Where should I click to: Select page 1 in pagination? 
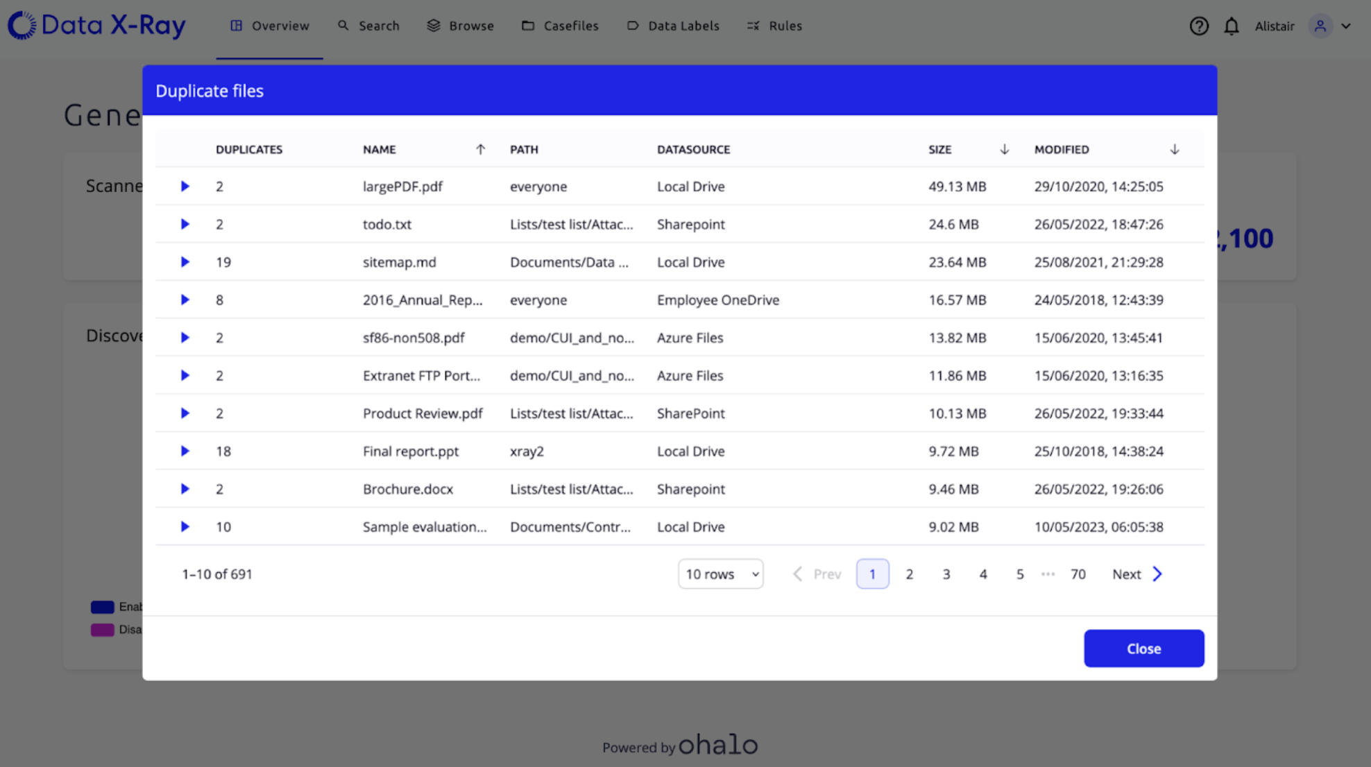(x=872, y=574)
